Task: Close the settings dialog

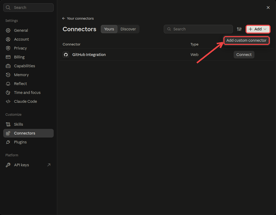Action: [268, 8]
